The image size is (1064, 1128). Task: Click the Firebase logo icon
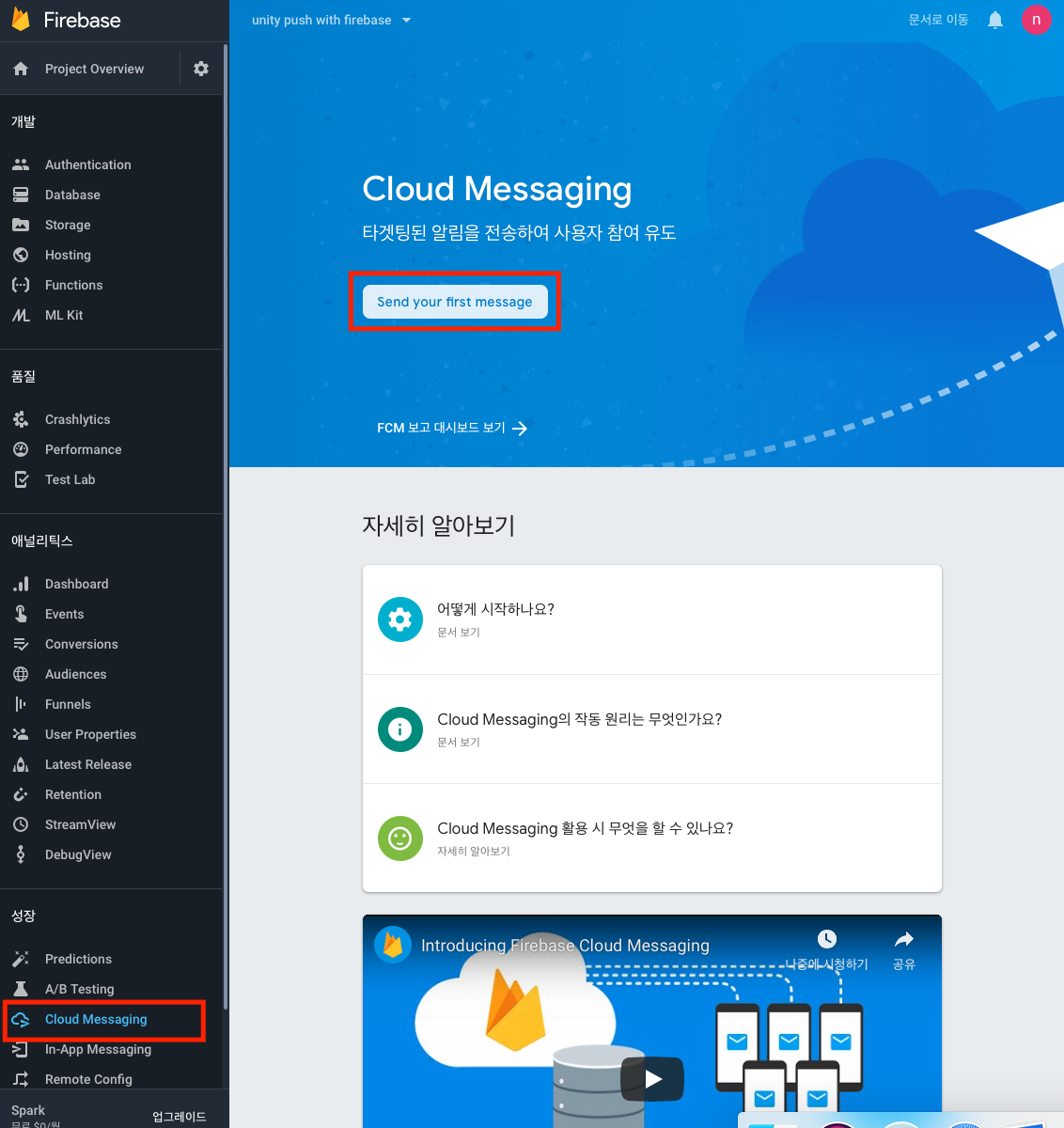coord(21,20)
